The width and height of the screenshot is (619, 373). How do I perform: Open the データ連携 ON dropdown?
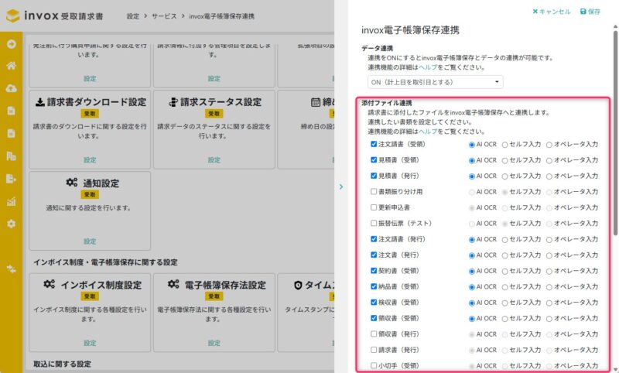point(436,82)
